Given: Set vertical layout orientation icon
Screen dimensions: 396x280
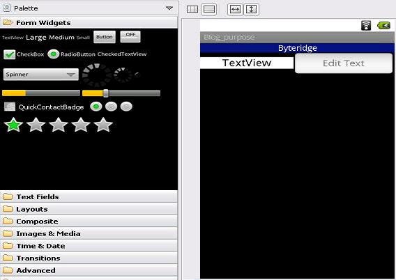Looking at the screenshot, I should point(209,9).
